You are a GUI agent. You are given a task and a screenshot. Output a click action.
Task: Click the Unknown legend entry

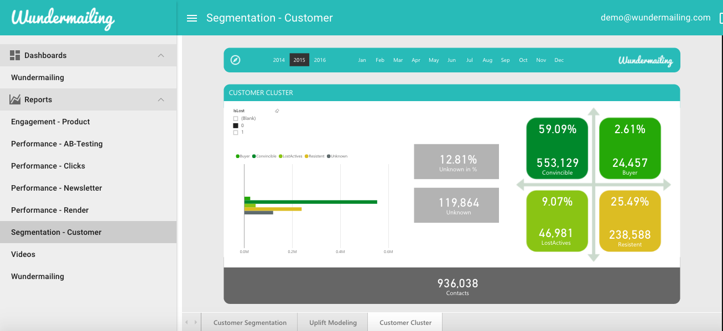pyautogui.click(x=337, y=156)
